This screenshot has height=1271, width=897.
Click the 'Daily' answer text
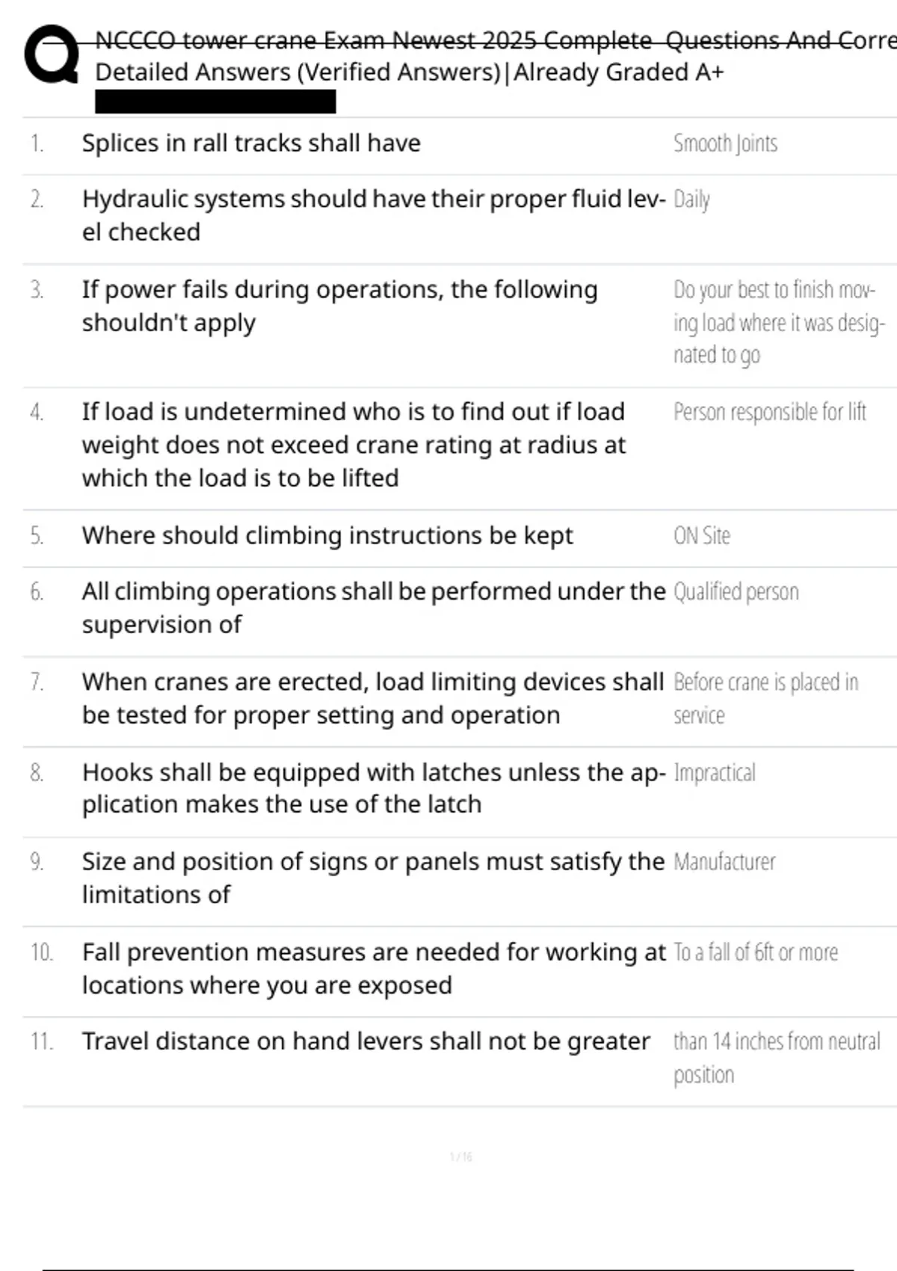[x=691, y=200]
